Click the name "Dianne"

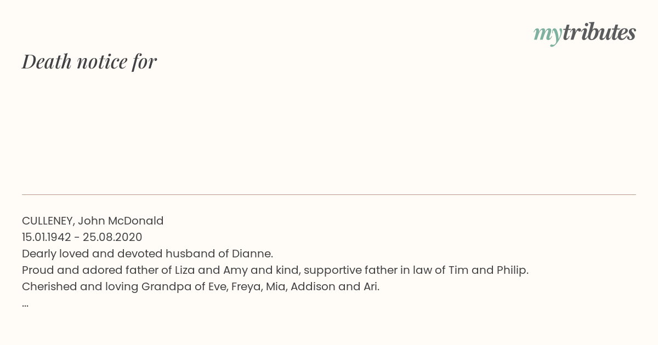[x=251, y=254]
